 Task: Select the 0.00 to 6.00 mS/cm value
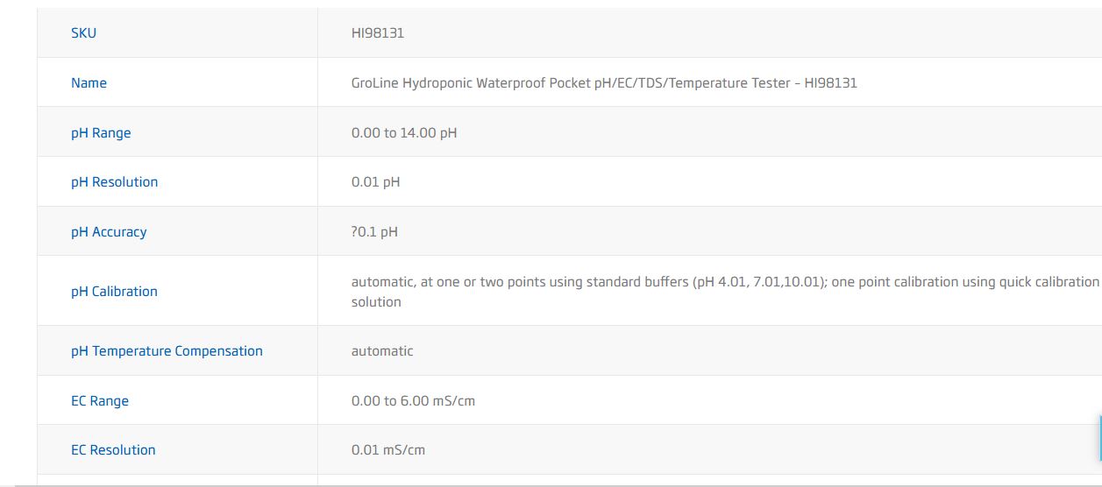pyautogui.click(x=413, y=401)
